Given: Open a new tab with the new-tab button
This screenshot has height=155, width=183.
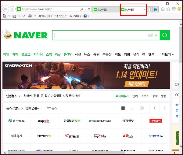Looking at the screenshot, I should tap(150, 9).
